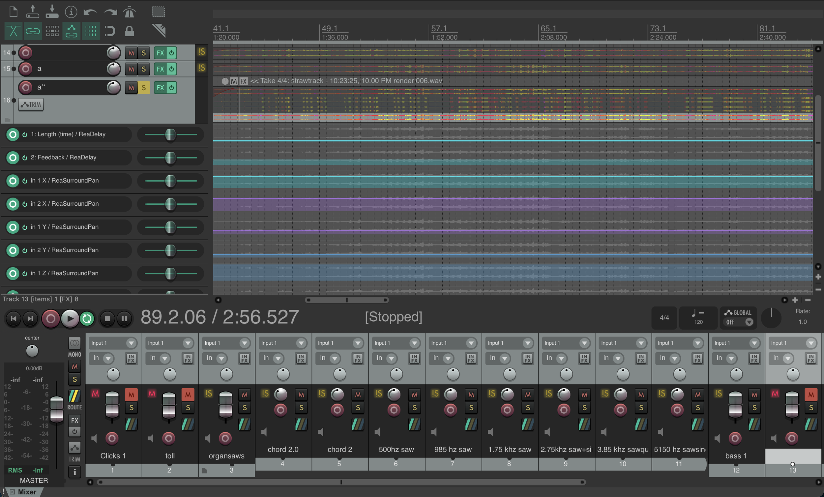Screen dimensions: 824x497
Task: Click the undo arrow icon
Action: click(x=90, y=12)
